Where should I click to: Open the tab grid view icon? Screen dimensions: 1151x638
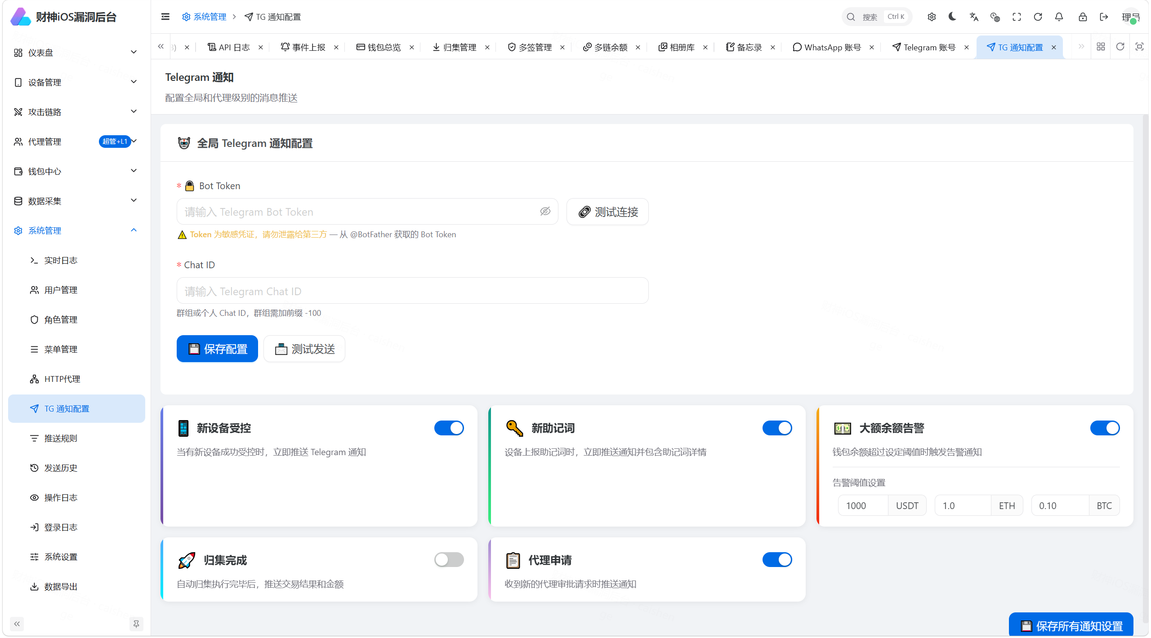pyautogui.click(x=1101, y=47)
